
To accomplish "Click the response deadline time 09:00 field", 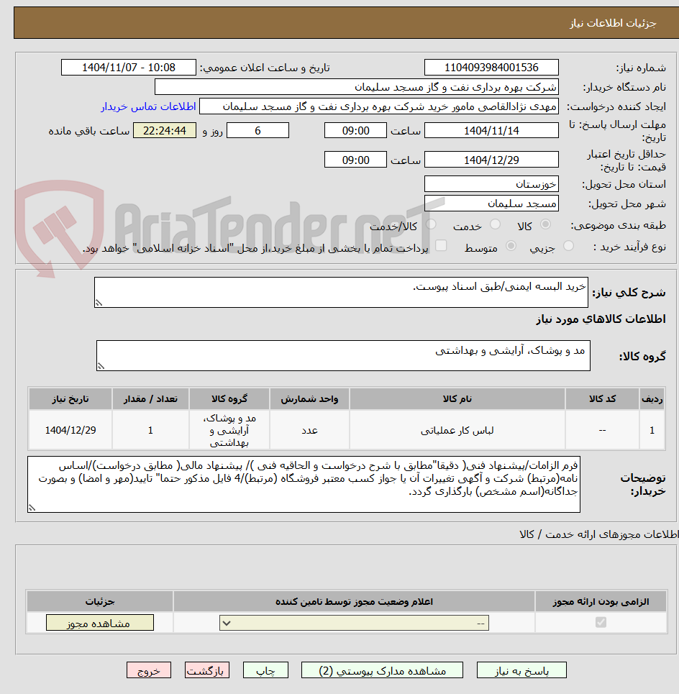I will tap(355, 131).
